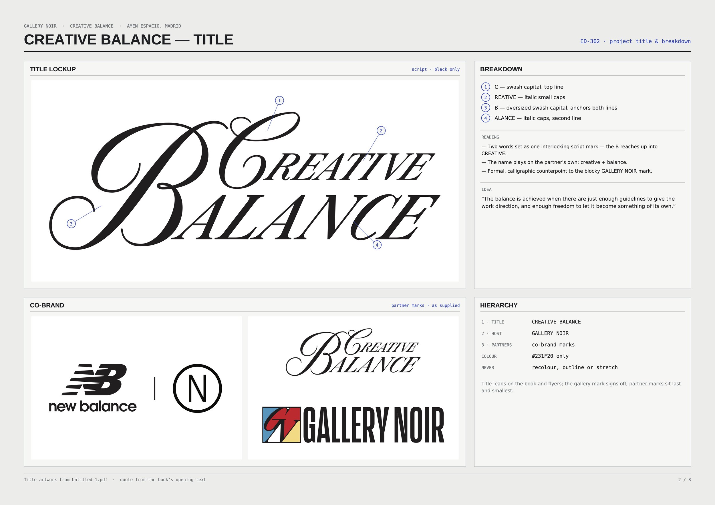
Task: Click callout marker 1 on the title lockup
Action: [x=279, y=100]
